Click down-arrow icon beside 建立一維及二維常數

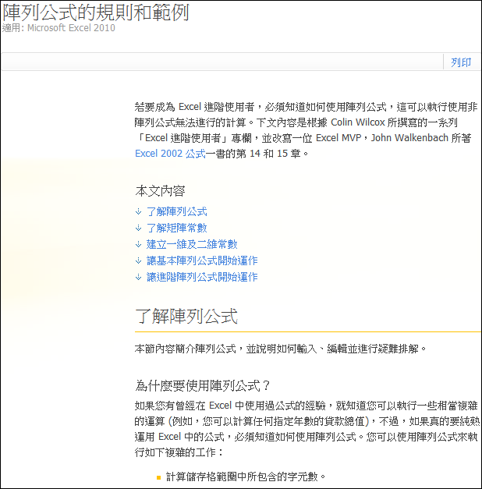coord(139,244)
